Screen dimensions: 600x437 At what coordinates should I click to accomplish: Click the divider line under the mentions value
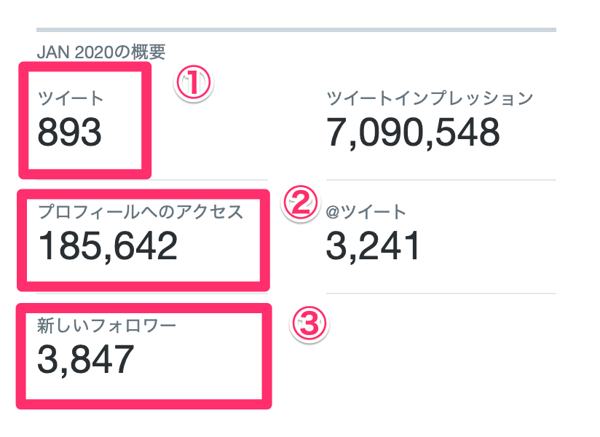click(x=441, y=294)
